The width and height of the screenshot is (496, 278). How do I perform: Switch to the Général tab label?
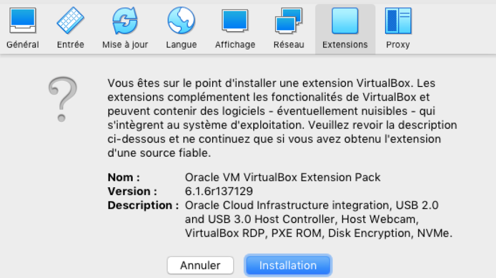click(x=22, y=44)
